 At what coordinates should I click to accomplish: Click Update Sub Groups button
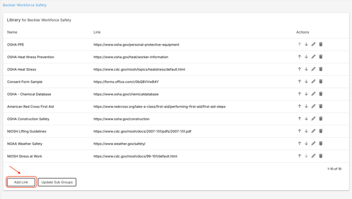point(57,182)
